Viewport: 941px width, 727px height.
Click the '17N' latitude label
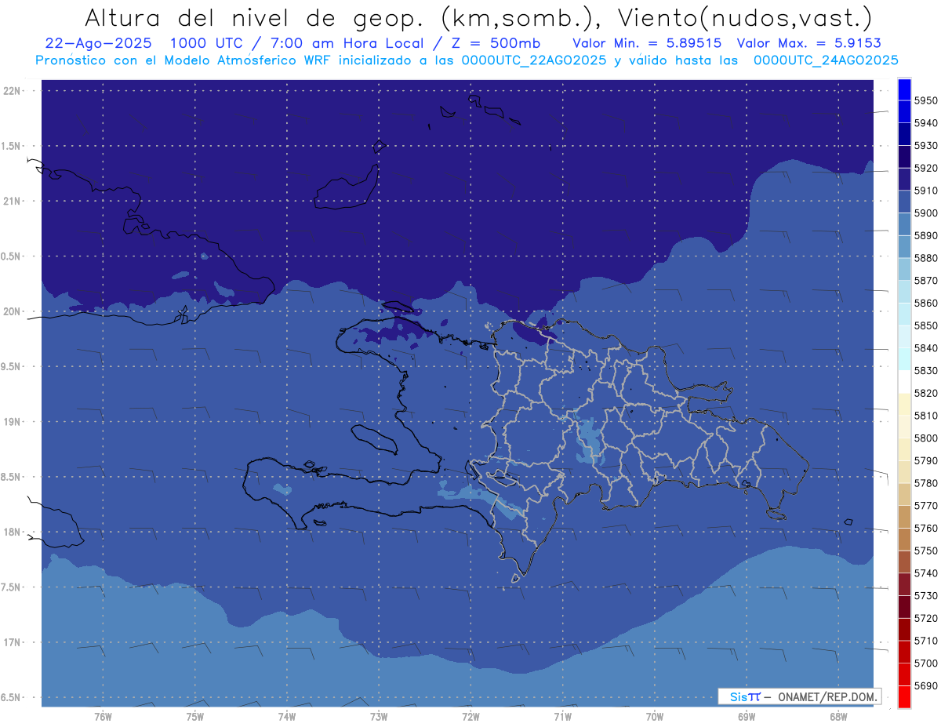click(12, 642)
